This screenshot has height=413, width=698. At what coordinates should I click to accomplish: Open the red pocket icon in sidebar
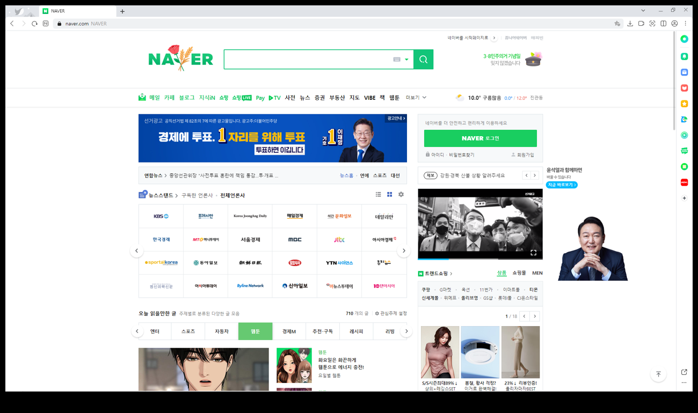point(684,88)
